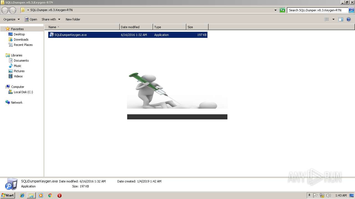Image resolution: width=355 pixels, height=199 pixels.
Task: Click Open in the toolbar
Action: click(31, 19)
